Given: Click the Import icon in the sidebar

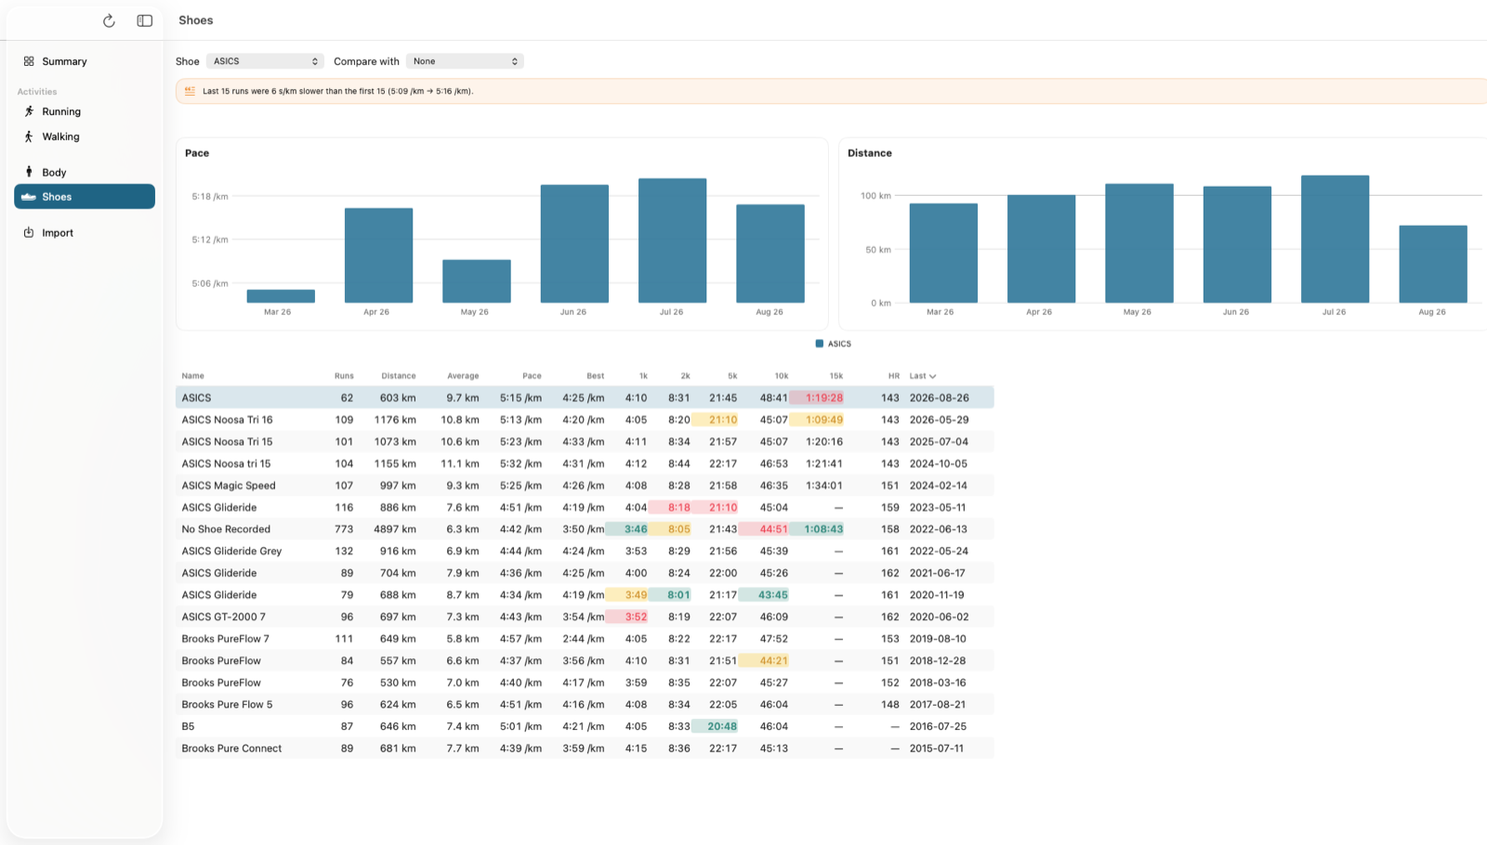Looking at the screenshot, I should pyautogui.click(x=29, y=232).
